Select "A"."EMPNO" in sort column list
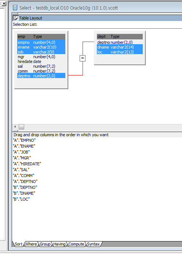This screenshot has width=182, height=254. (24, 140)
